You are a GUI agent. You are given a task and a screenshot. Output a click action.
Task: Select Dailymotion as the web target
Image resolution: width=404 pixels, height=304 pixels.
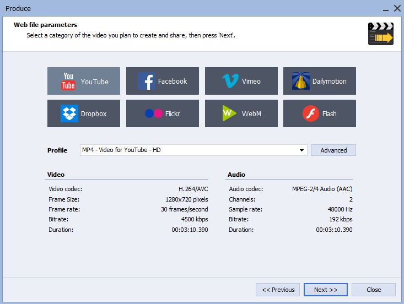coord(320,82)
